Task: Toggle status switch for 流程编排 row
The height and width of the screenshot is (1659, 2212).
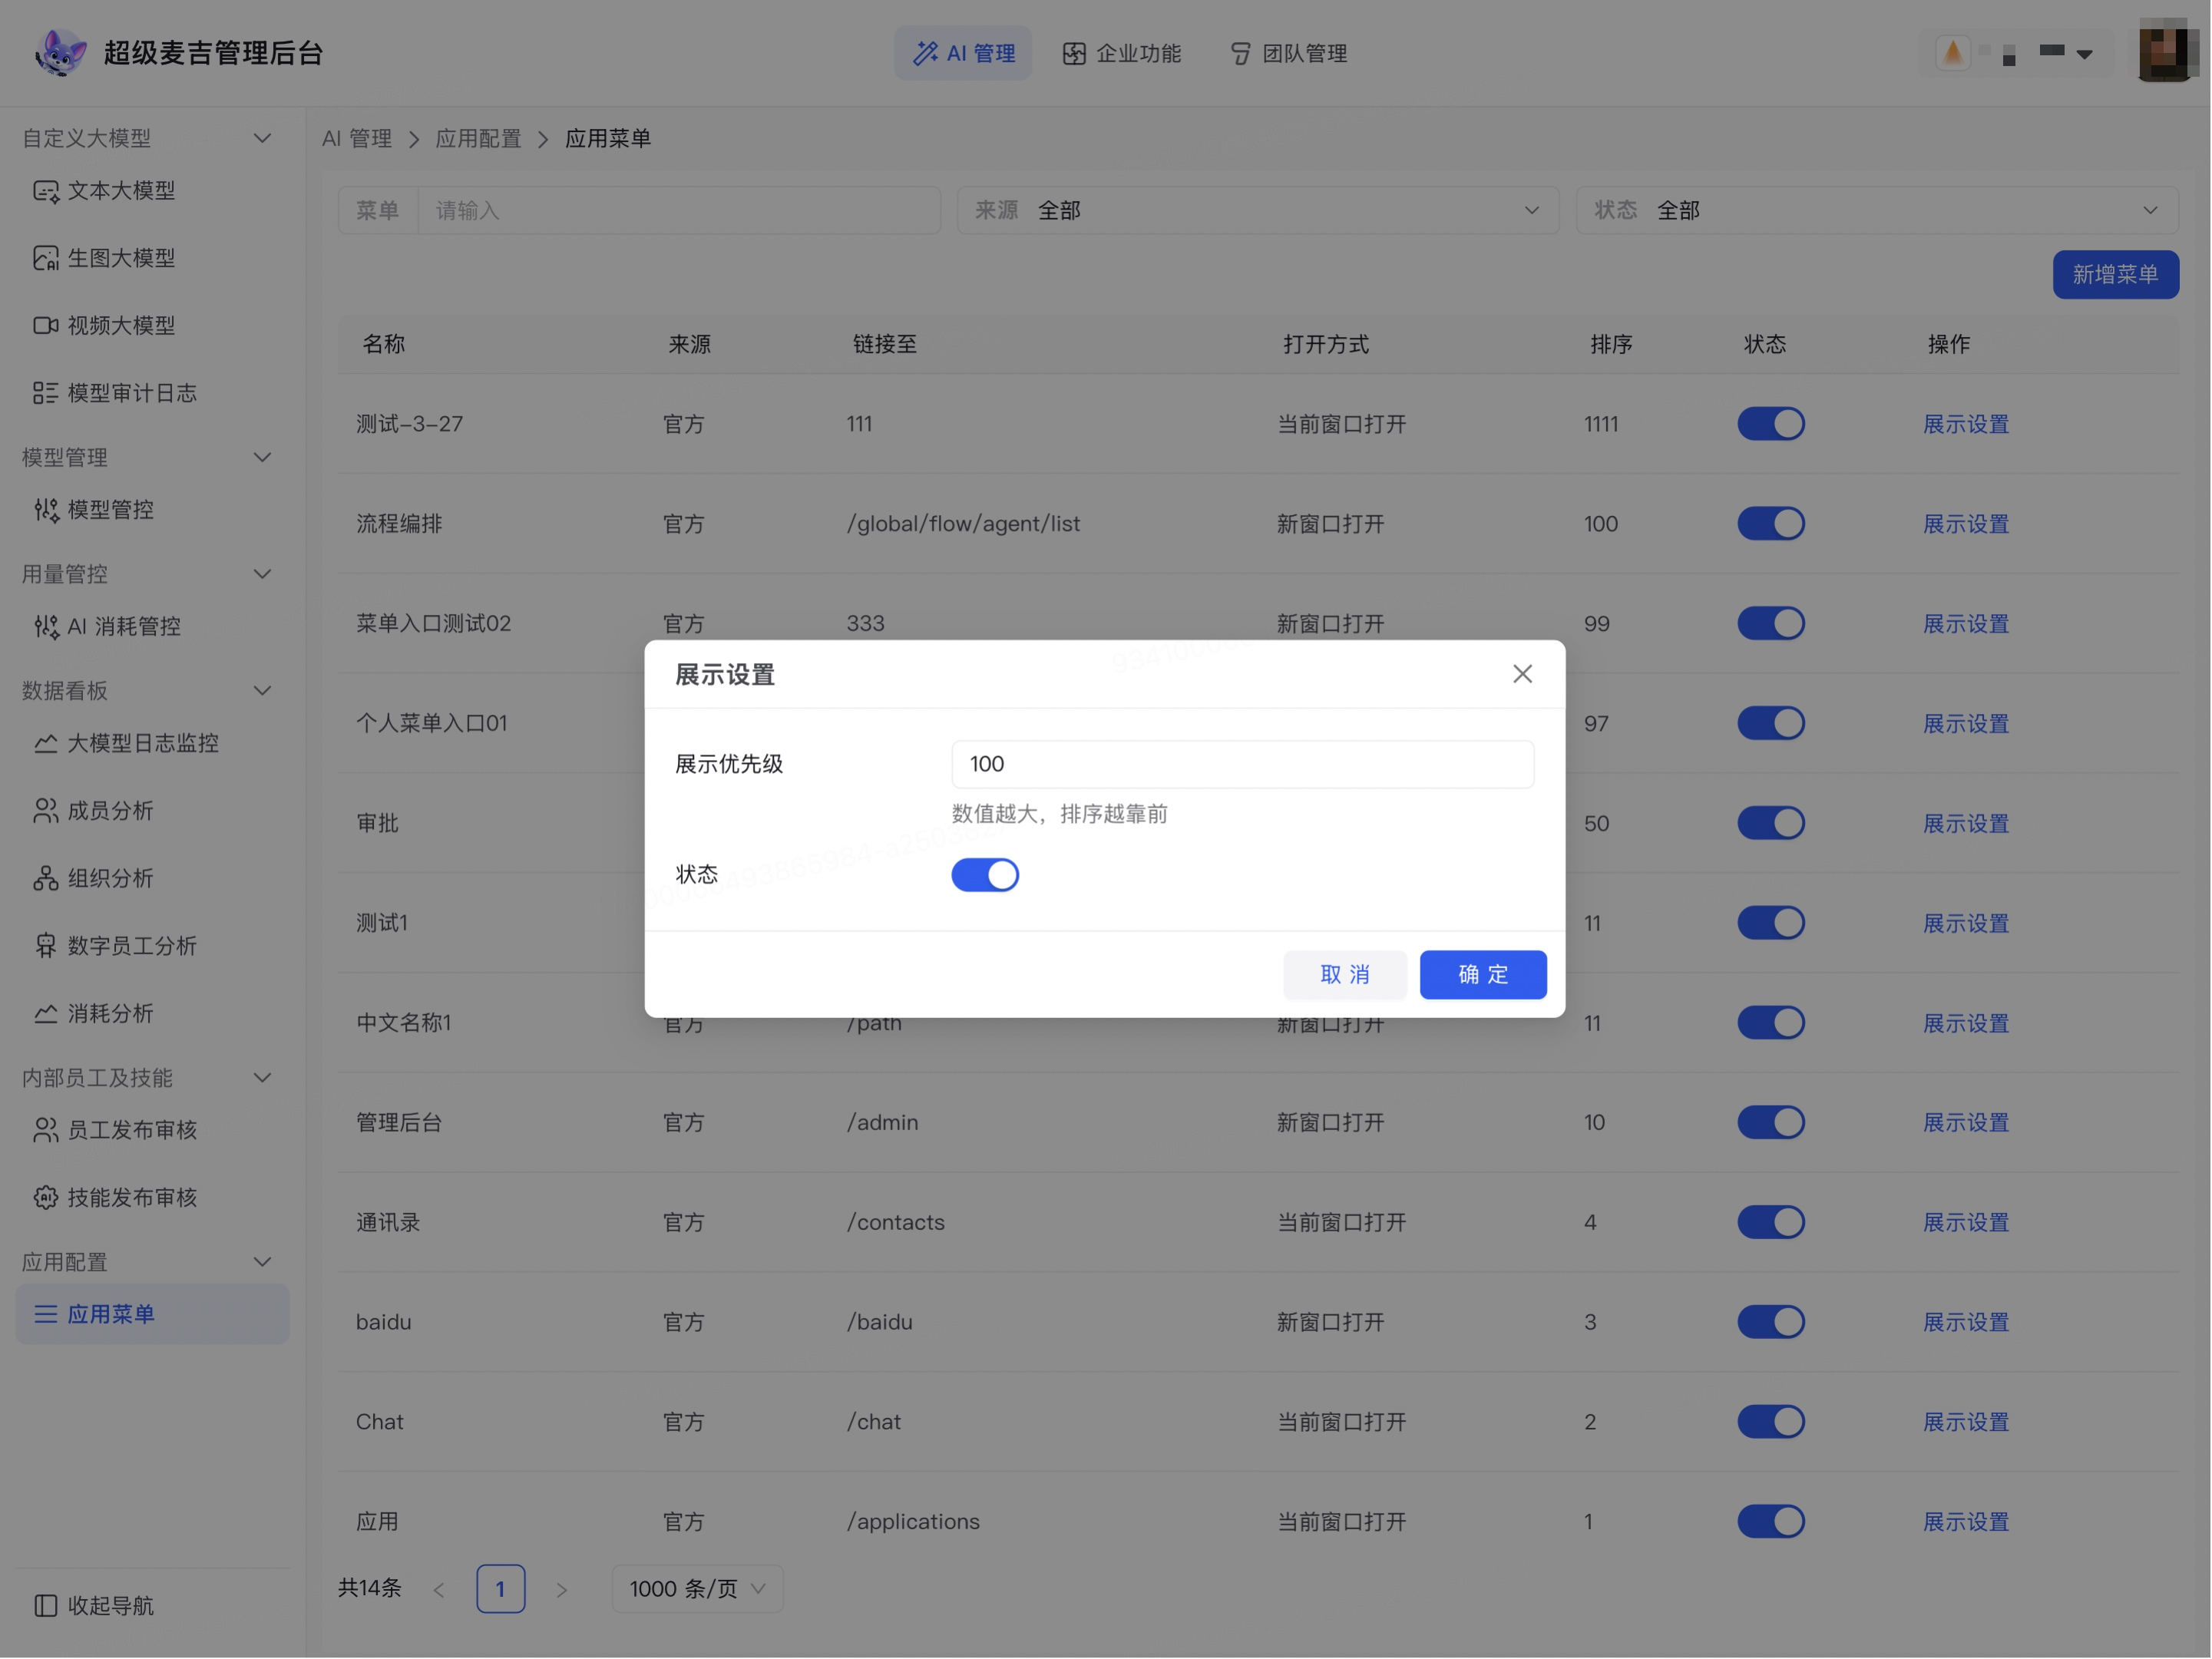Action: (1771, 524)
